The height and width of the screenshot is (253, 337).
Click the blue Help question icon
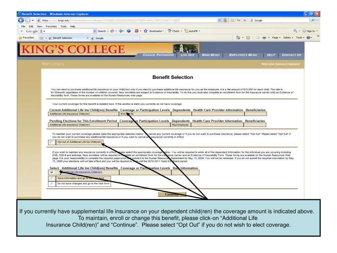click(308, 38)
